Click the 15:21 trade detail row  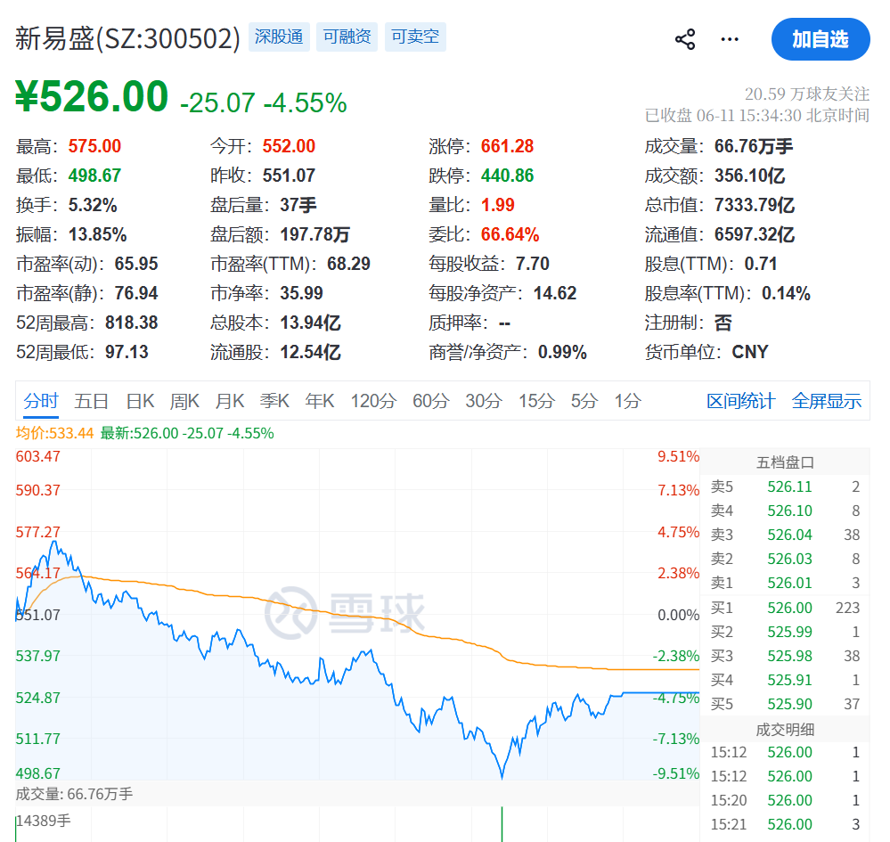point(785,824)
